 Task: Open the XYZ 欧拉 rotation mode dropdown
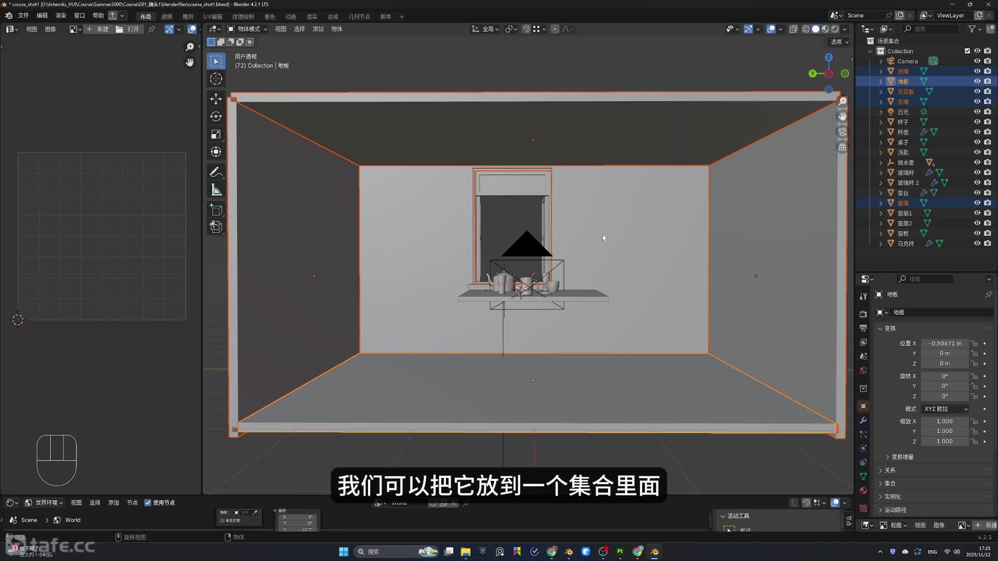(x=945, y=409)
